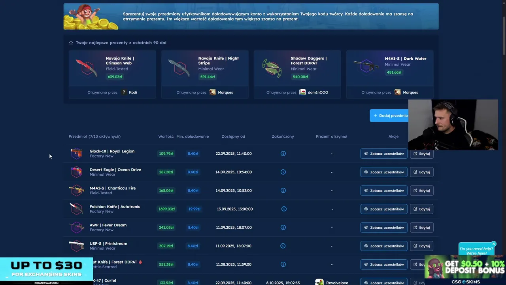The height and width of the screenshot is (285, 506).
Task: View participants for USP-S Printstream
Action: pos(384,246)
